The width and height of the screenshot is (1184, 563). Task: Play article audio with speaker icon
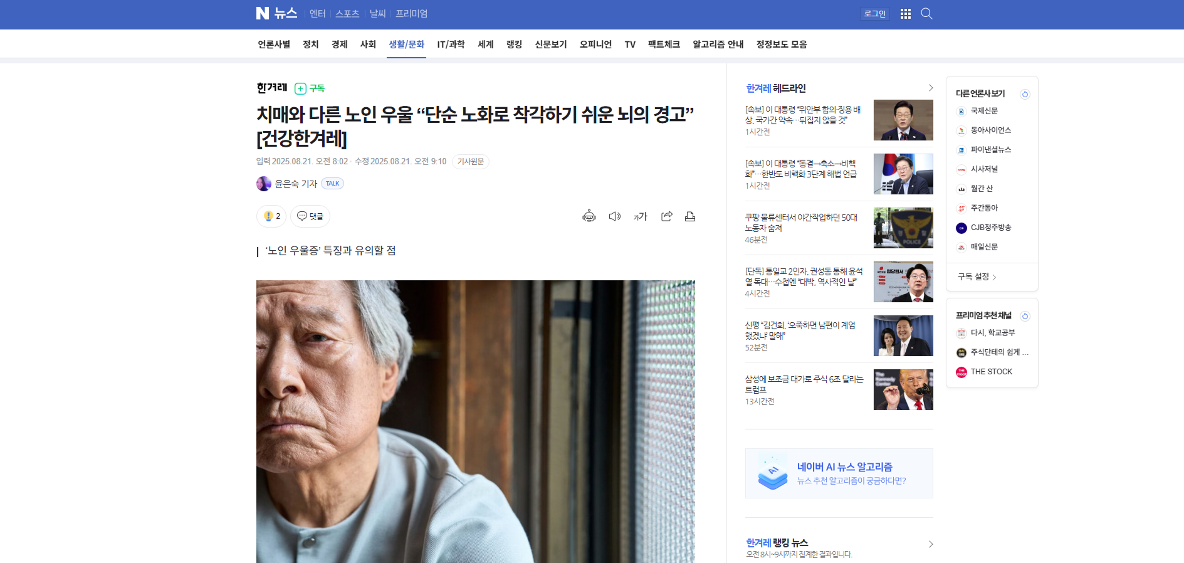(615, 216)
